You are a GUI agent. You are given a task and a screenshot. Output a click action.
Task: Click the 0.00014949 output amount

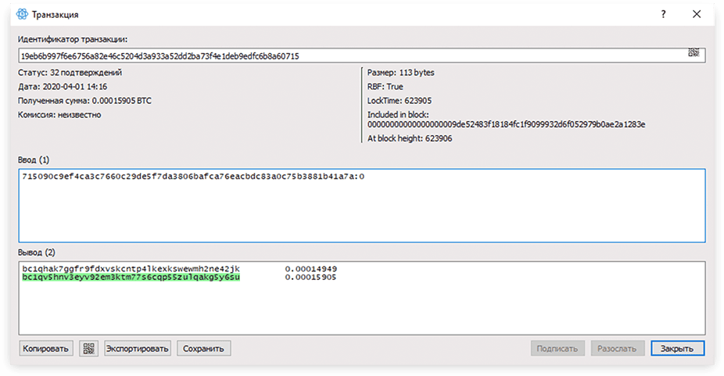(310, 269)
